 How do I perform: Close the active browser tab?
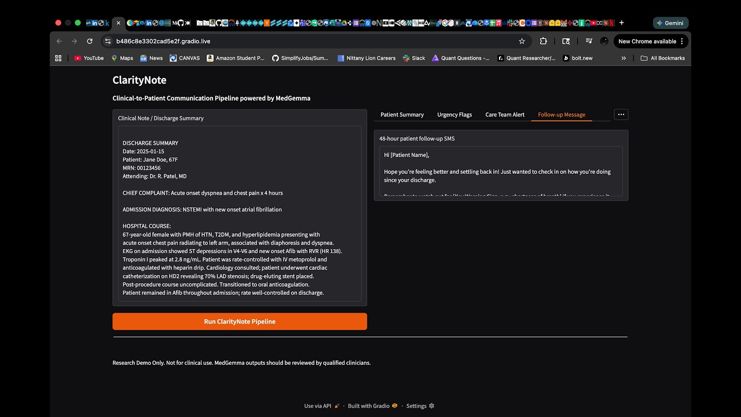click(118, 23)
